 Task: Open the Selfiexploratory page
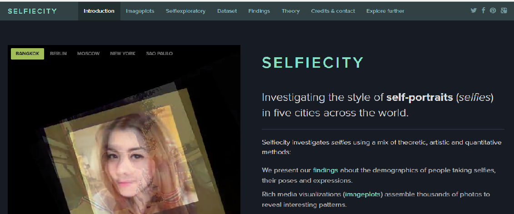point(185,11)
